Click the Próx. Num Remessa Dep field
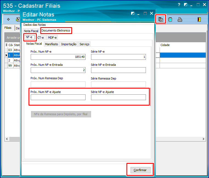This screenshot has width=209, height=178. click(x=58, y=84)
